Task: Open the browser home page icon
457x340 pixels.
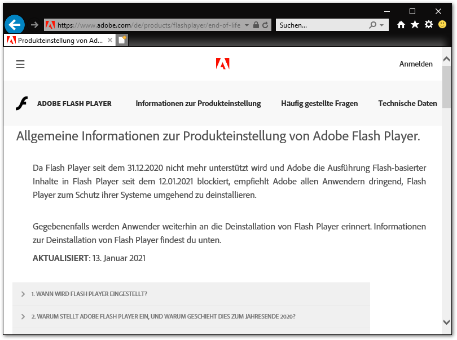Action: point(401,25)
